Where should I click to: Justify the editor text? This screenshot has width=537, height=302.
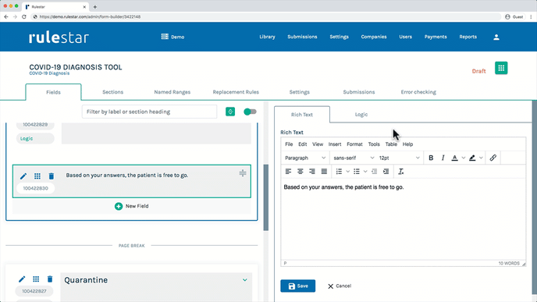[x=324, y=172]
